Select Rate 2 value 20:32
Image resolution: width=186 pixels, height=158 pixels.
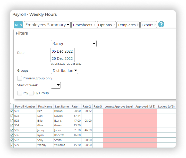click(x=87, y=111)
